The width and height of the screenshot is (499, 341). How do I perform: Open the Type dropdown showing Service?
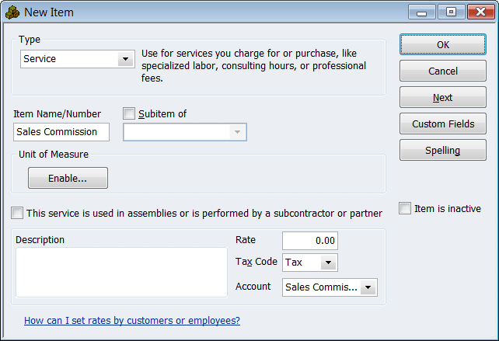coord(124,59)
